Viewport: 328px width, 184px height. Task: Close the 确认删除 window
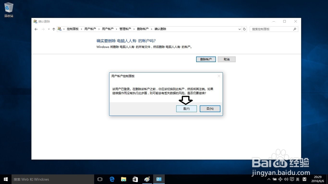[x=296, y=21]
